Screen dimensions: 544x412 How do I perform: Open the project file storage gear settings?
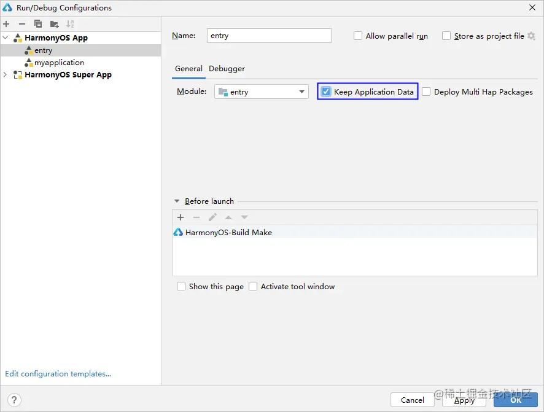(x=532, y=36)
